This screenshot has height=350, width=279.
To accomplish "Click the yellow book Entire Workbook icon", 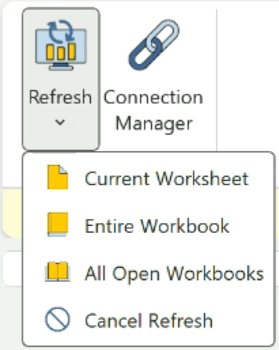I will [58, 224].
